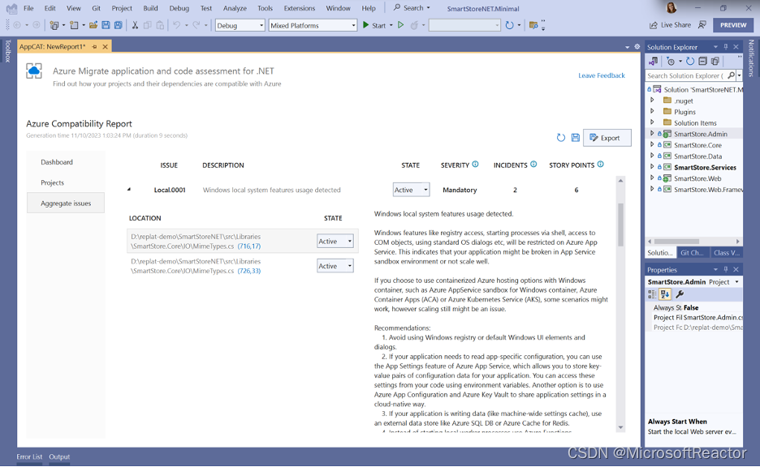
Task: Start without debugging using the outlined play icon
Action: 401,25
